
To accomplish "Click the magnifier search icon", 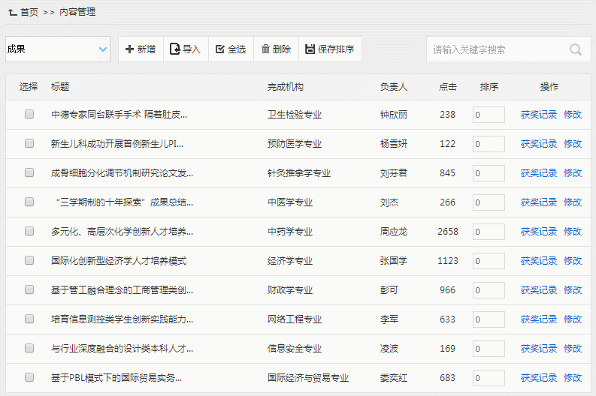I will click(576, 50).
